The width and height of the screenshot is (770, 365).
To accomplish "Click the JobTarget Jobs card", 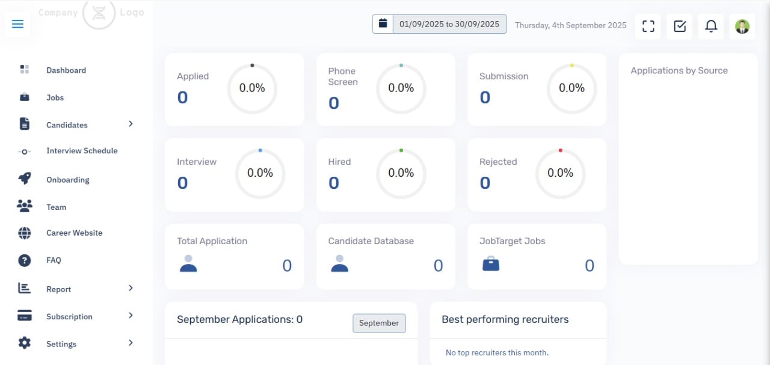I will click(x=537, y=257).
